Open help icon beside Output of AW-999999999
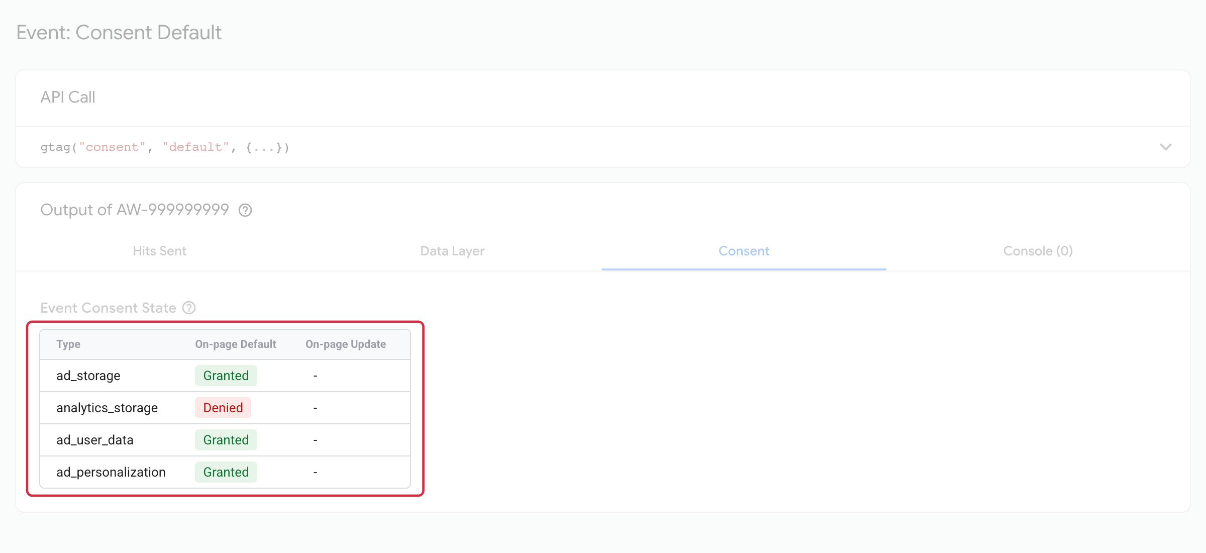The height and width of the screenshot is (553, 1206). (245, 210)
